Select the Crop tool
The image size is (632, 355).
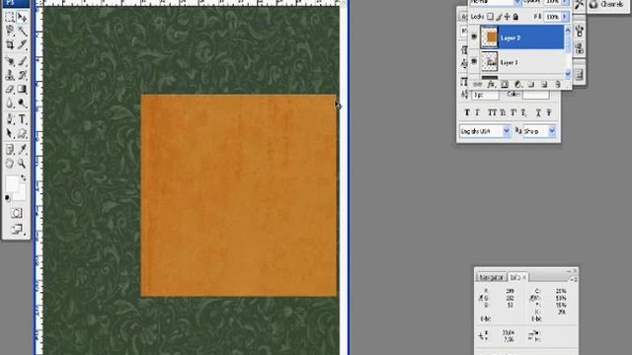[x=10, y=44]
